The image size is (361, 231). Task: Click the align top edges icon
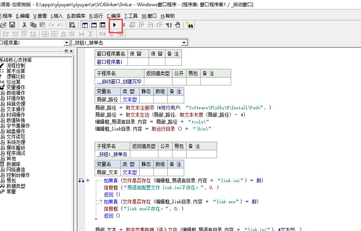[24, 34]
